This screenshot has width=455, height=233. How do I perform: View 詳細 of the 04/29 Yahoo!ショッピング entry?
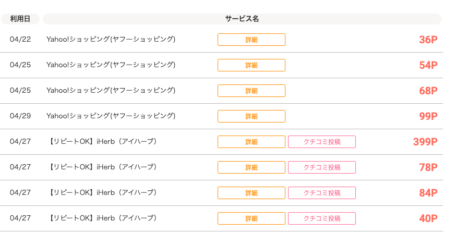[251, 116]
